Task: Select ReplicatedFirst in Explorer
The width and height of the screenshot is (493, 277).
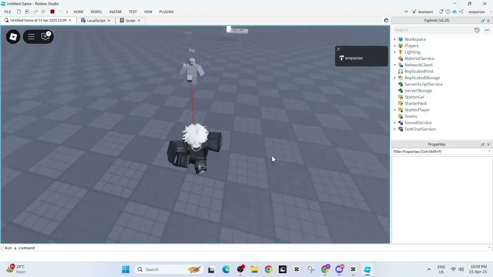Action: pos(419,71)
